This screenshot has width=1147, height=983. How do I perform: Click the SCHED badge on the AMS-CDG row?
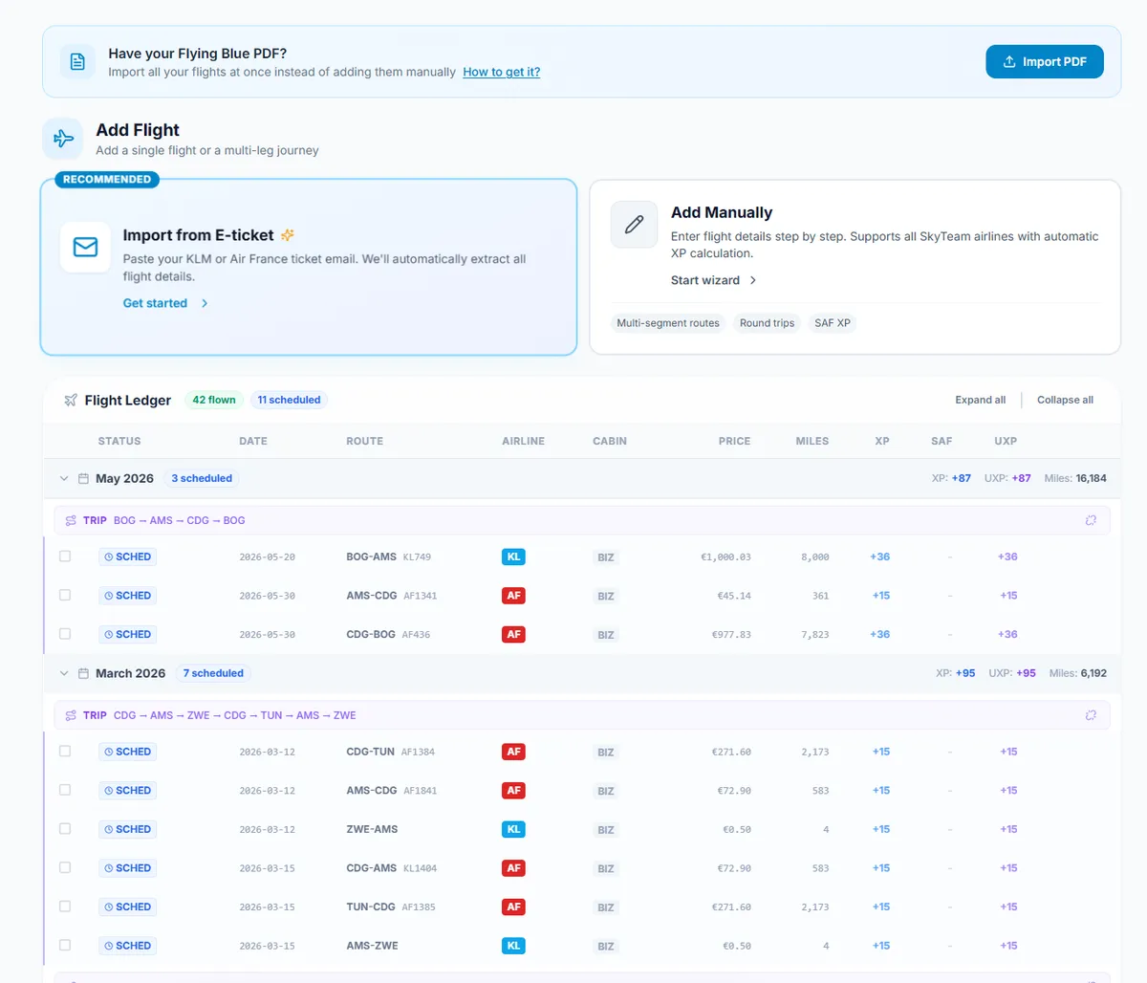[x=127, y=595]
